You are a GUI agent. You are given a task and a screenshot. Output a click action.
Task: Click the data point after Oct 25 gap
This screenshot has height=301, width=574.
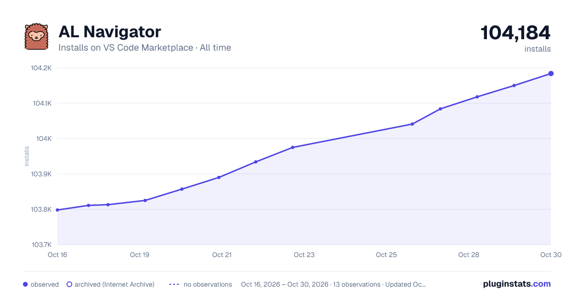412,124
